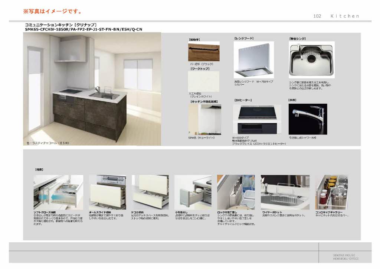Image resolution: width=380 pixels, height=269 pixels.
Task: Open the pull-out shower faucet photo
Action: (308, 119)
